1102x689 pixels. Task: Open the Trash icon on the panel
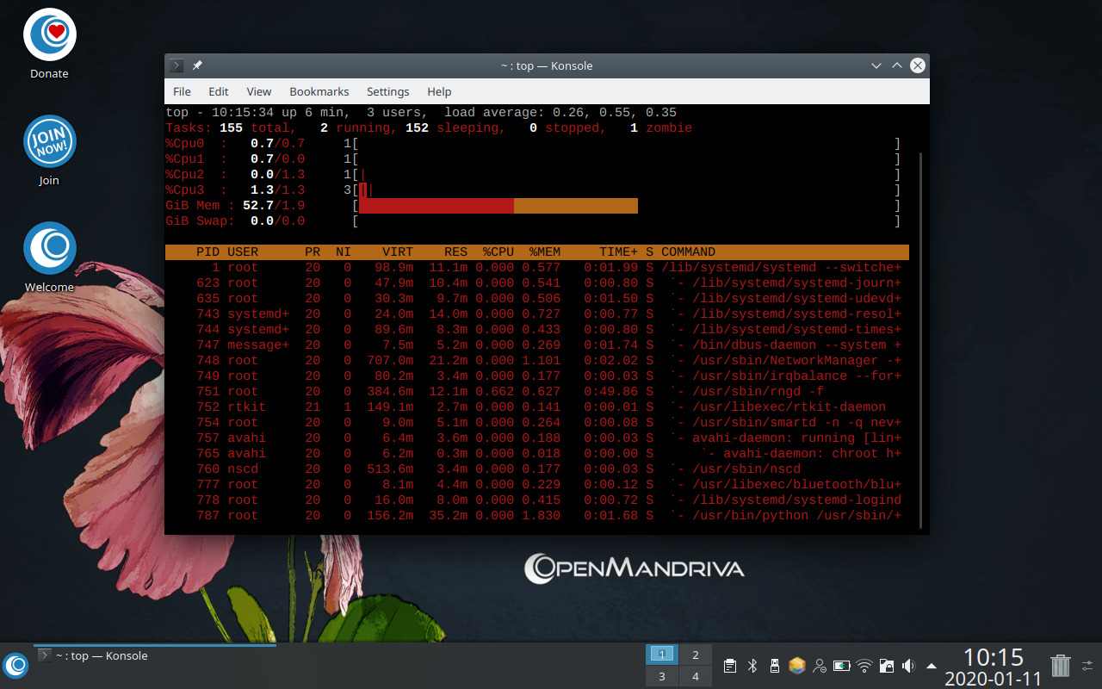pyautogui.click(x=1059, y=665)
